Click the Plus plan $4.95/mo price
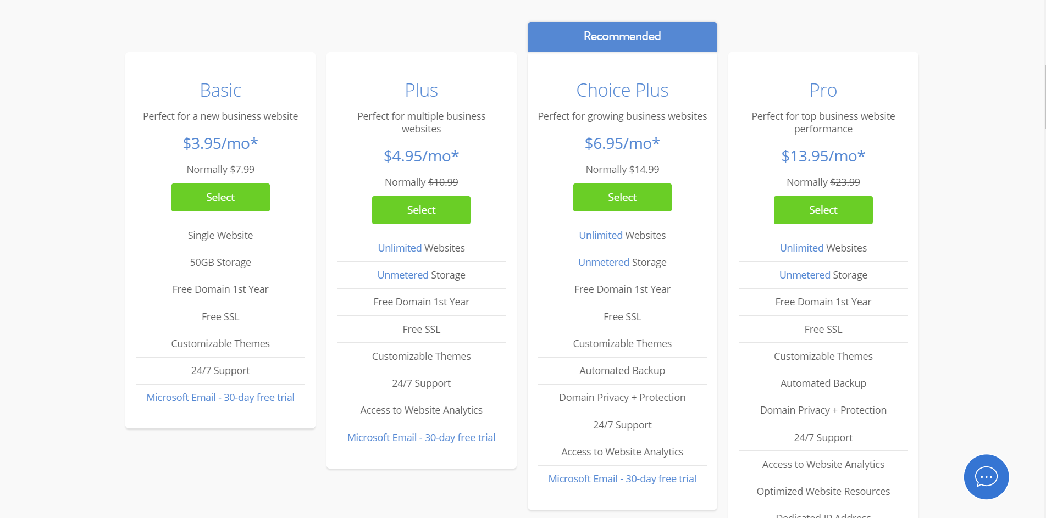Image resolution: width=1046 pixels, height=518 pixels. click(421, 156)
